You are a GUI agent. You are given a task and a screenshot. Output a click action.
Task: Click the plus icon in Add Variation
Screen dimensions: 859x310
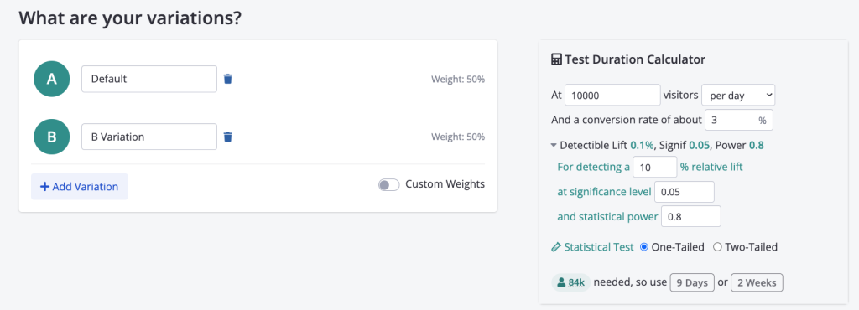click(45, 187)
